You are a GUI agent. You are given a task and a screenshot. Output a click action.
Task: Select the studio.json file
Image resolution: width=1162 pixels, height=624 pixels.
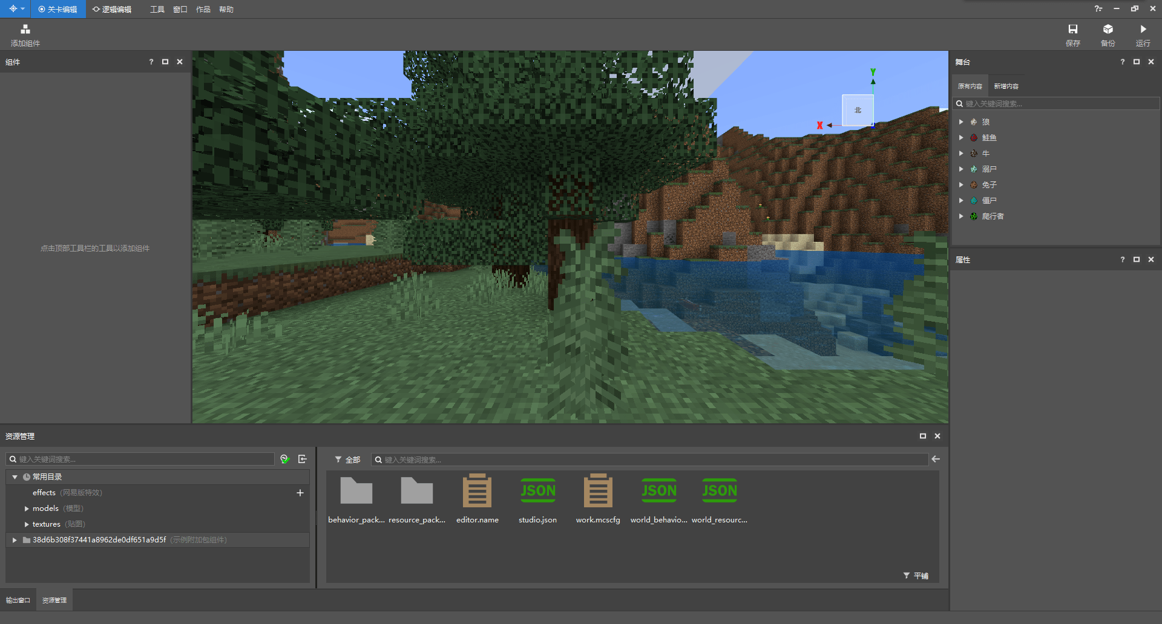[x=538, y=499]
